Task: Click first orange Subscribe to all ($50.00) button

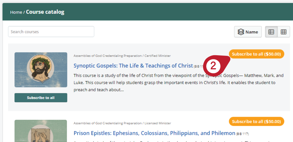Action: coord(256,54)
